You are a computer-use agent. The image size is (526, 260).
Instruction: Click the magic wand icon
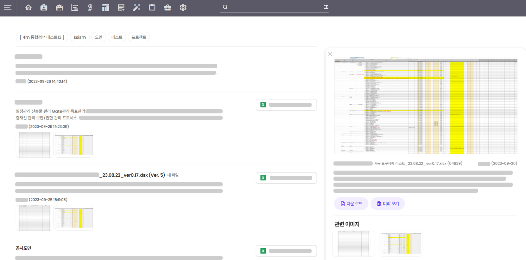[x=136, y=7]
